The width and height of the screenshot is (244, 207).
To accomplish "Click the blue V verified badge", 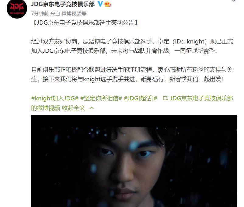I will (x=100, y=4).
